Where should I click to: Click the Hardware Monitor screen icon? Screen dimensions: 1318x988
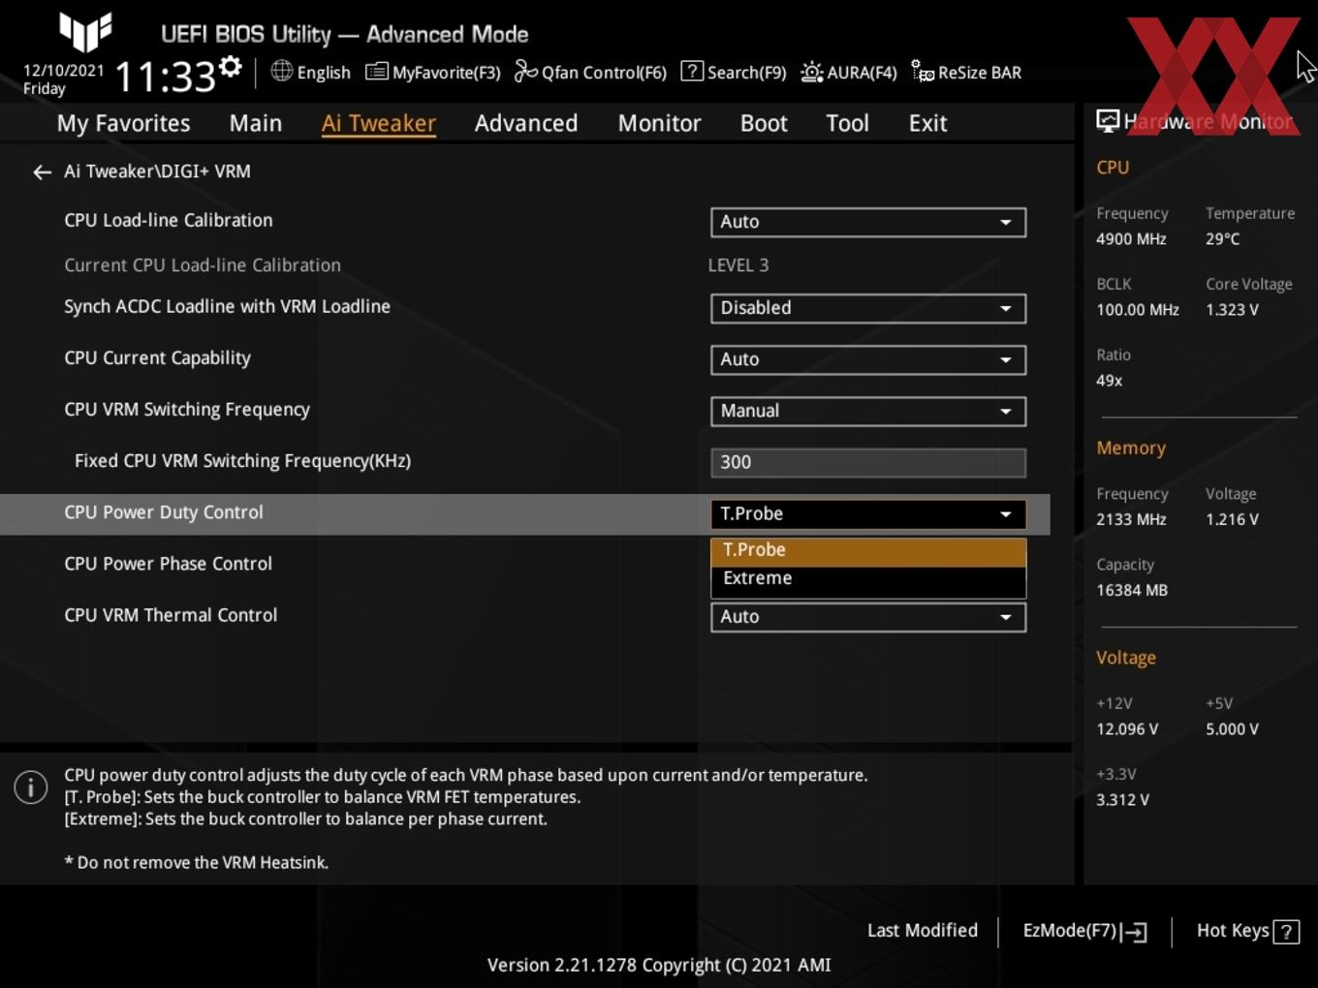tap(1108, 121)
